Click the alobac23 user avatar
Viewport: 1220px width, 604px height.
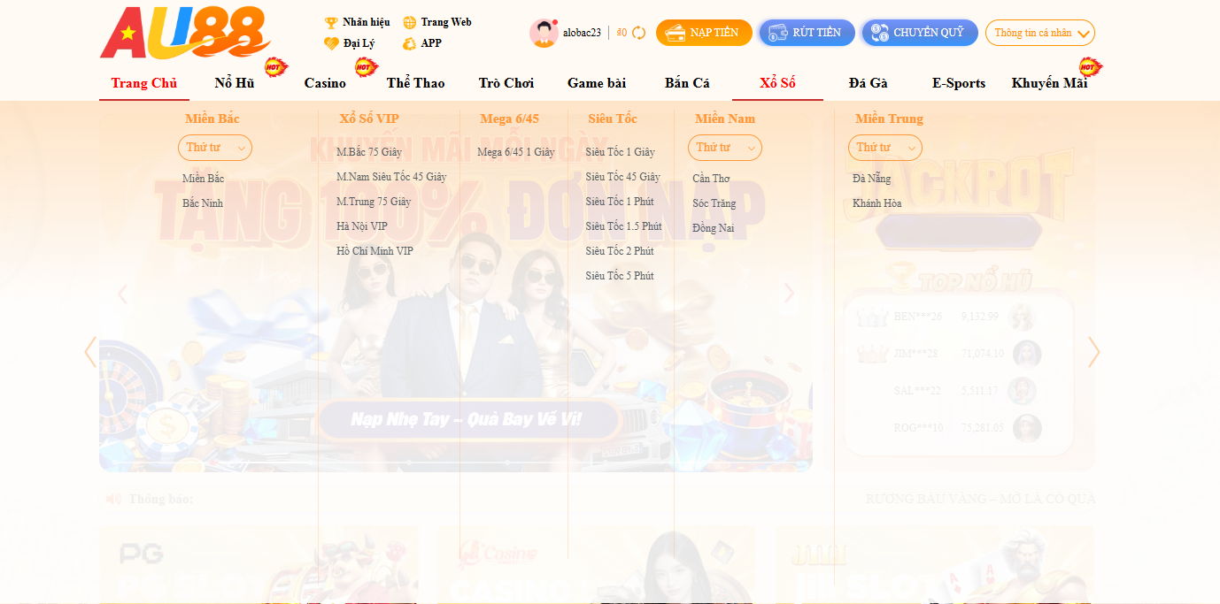coord(543,34)
